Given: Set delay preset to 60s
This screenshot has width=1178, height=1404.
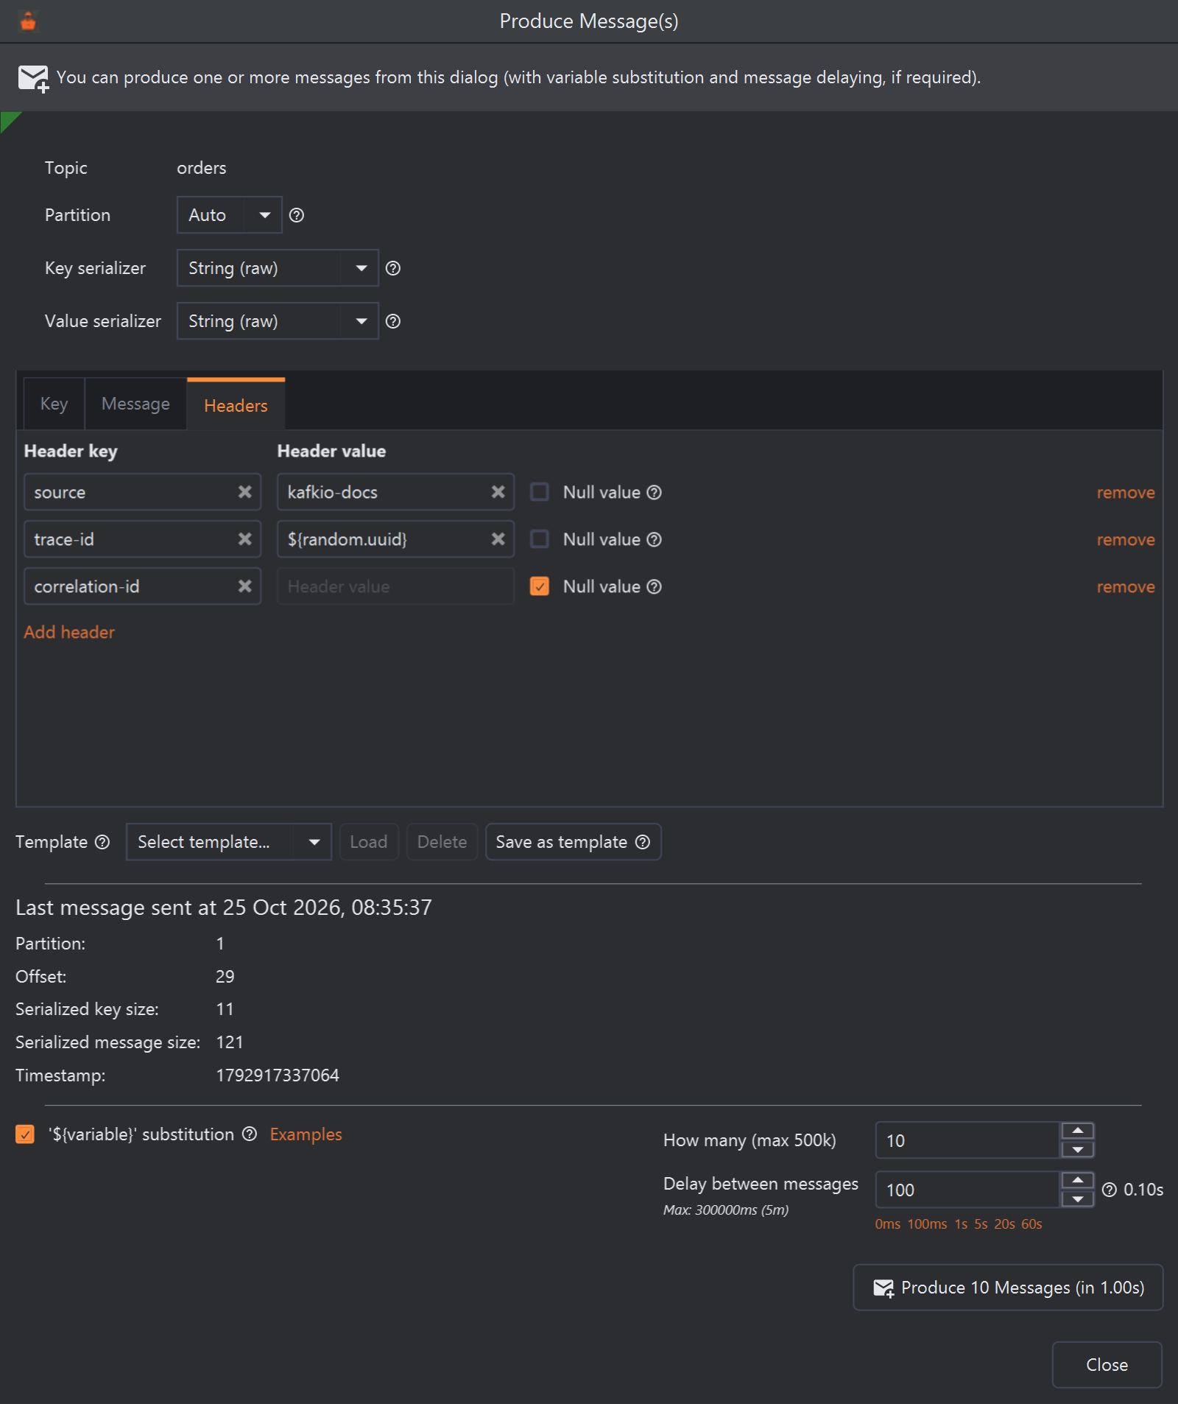Looking at the screenshot, I should tap(1031, 1224).
